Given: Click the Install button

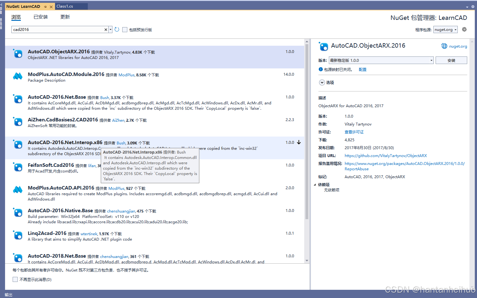Looking at the screenshot, I should click(x=451, y=60).
